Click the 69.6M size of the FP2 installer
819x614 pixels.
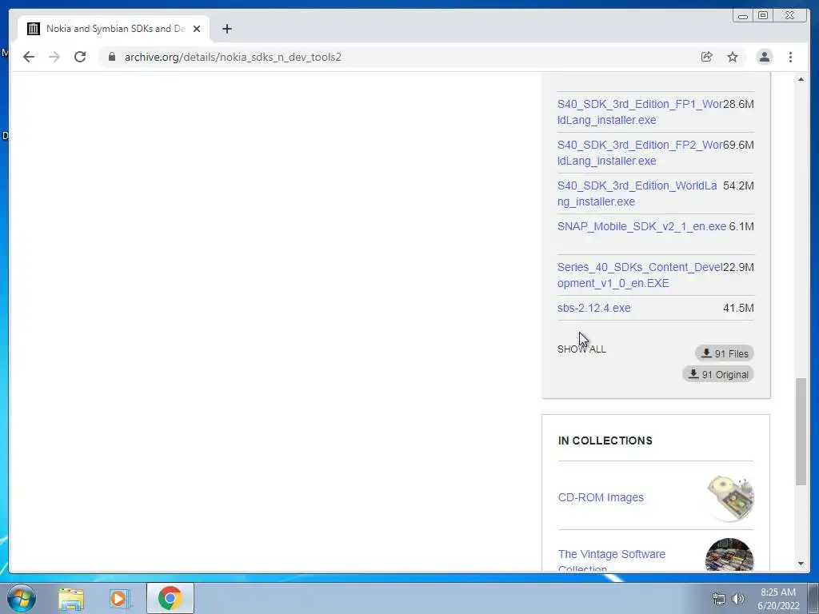pos(738,145)
